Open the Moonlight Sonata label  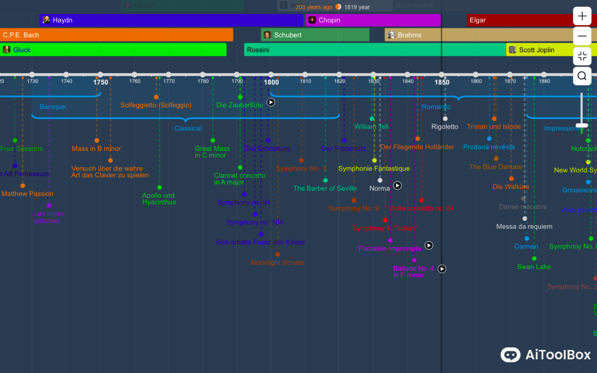277,262
